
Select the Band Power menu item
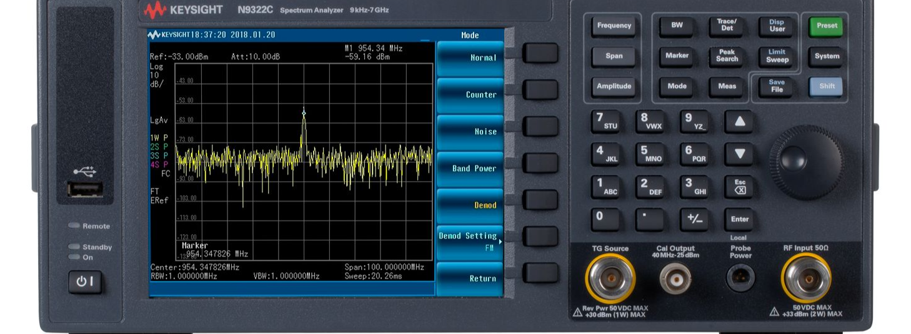pyautogui.click(x=470, y=169)
